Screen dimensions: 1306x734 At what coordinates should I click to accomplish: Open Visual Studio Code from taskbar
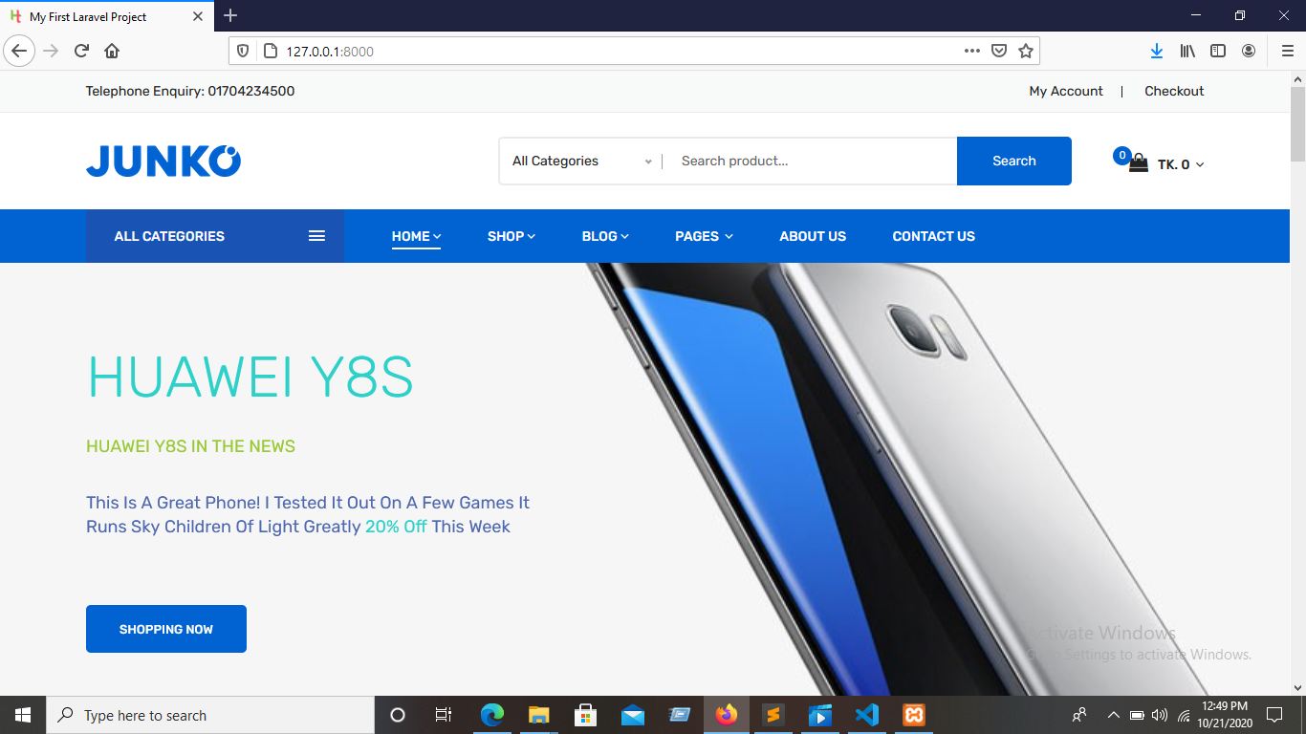[x=867, y=715]
